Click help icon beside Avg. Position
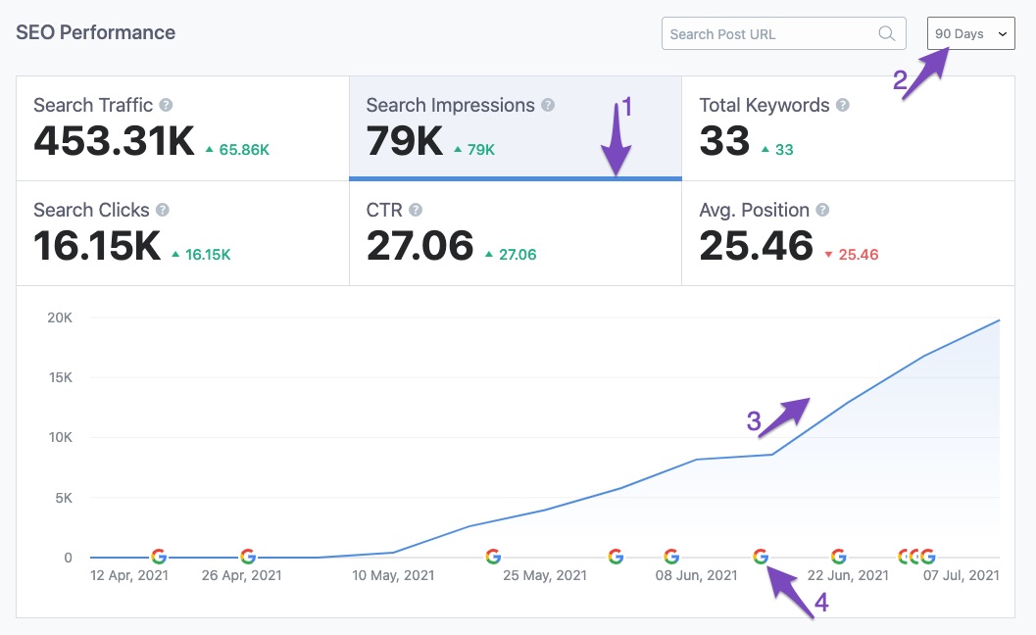 pyautogui.click(x=822, y=210)
